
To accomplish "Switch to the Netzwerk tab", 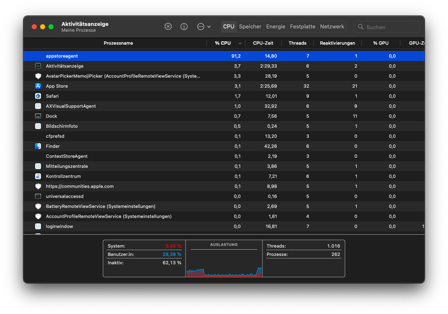I will pyautogui.click(x=332, y=26).
